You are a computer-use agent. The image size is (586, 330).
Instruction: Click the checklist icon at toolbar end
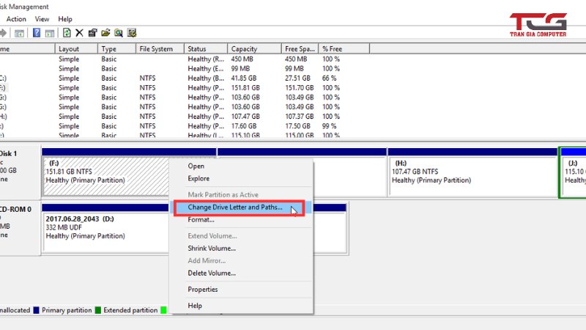click(132, 33)
